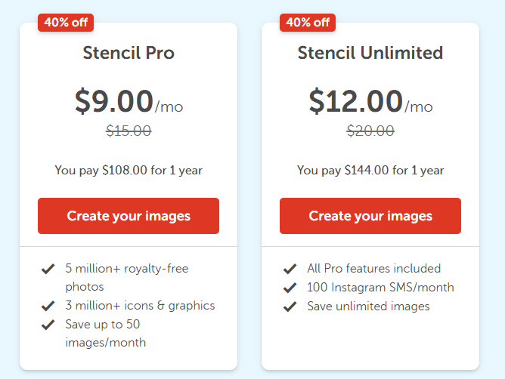Click checkmark beside Save unlimited images

point(290,307)
